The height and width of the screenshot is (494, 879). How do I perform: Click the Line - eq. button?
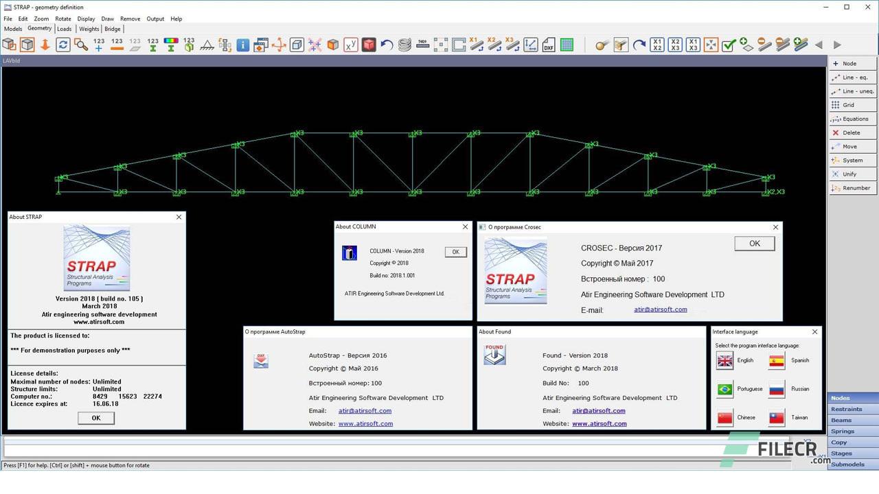point(853,77)
